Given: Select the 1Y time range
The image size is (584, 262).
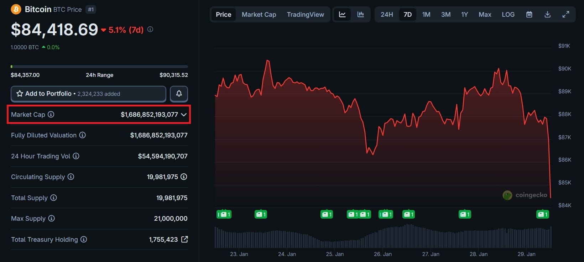Looking at the screenshot, I should [x=464, y=15].
